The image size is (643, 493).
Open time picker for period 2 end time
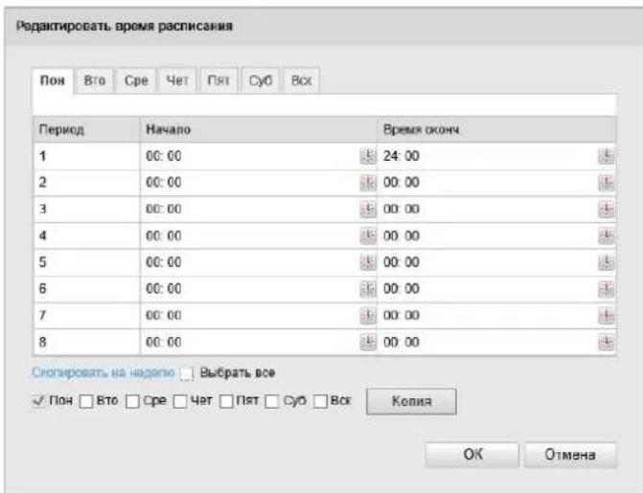point(606,183)
